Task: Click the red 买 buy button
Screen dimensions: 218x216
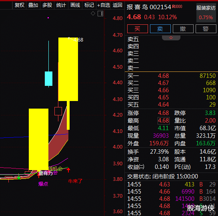Action: click(x=137, y=29)
